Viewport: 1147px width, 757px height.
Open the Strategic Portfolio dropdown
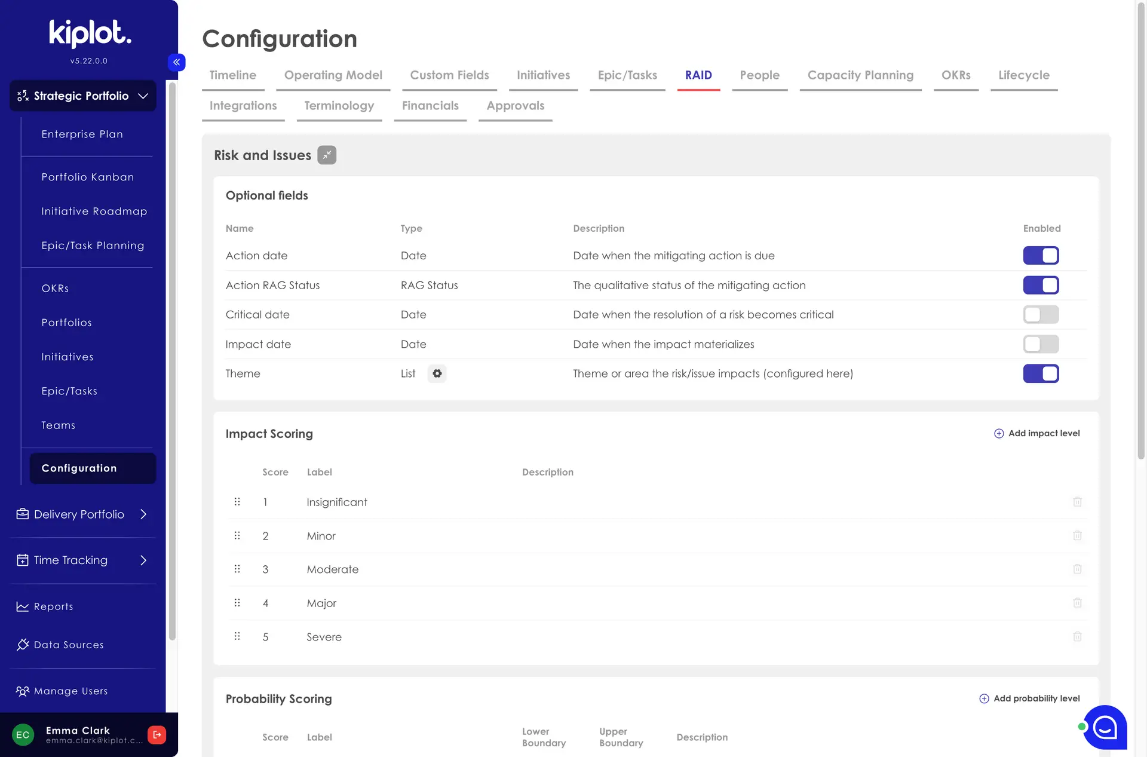coord(142,96)
